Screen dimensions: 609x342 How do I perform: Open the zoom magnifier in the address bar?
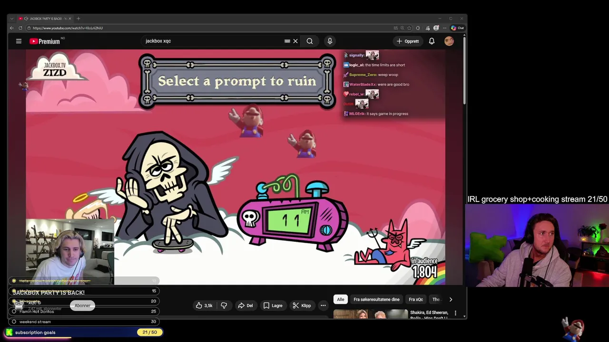click(402, 28)
